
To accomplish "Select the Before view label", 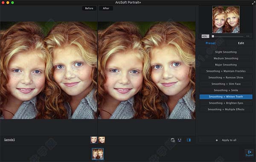I will (89, 8).
